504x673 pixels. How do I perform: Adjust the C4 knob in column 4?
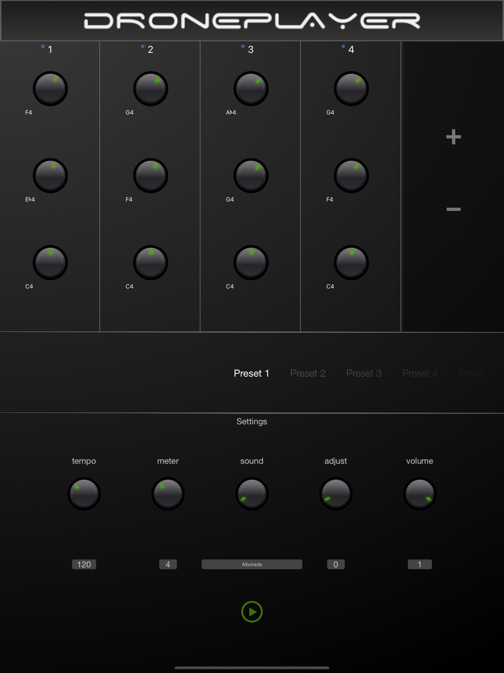coord(351,262)
